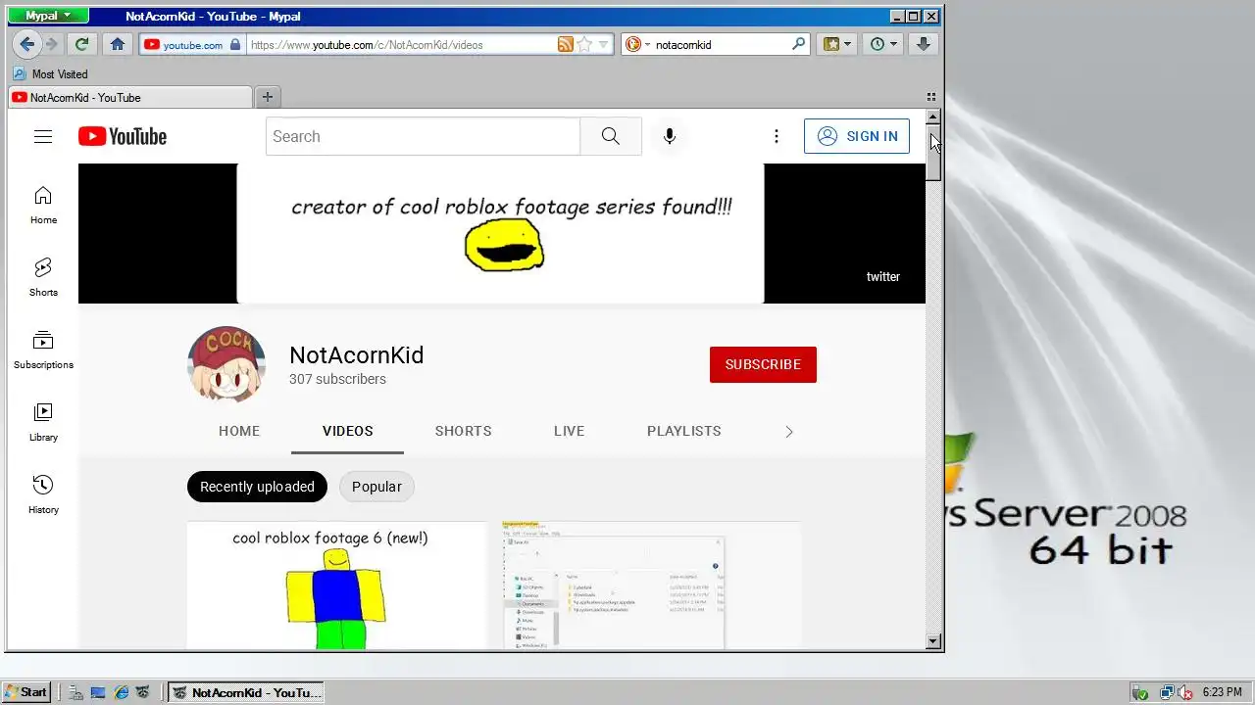Bookmark this page with the star icon
Viewport: 1255px width, 705px height.
coord(584,44)
